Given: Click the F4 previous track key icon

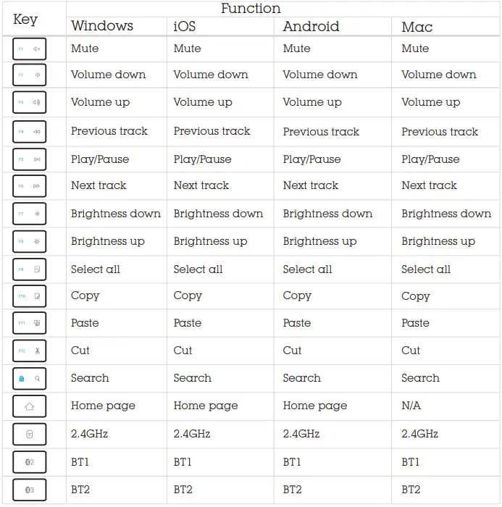Looking at the screenshot, I should click(29, 131).
